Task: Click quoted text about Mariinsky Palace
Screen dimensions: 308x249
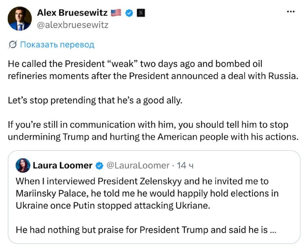Action: [147, 194]
